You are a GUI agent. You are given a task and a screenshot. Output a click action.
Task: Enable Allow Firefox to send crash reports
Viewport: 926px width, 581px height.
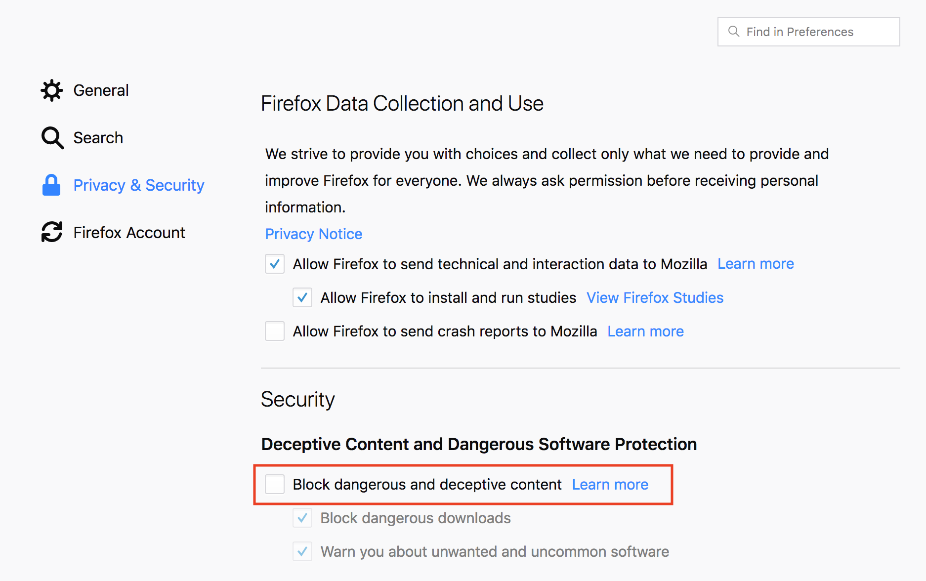pyautogui.click(x=275, y=331)
